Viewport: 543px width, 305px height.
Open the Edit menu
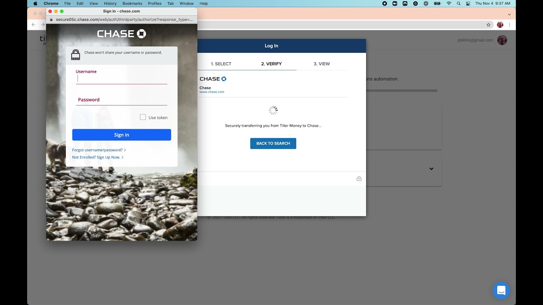point(80,3)
